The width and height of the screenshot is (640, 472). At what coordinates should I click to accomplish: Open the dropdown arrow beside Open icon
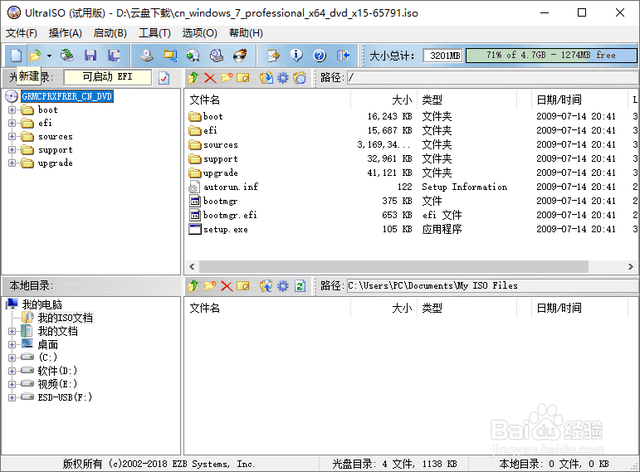[49, 56]
